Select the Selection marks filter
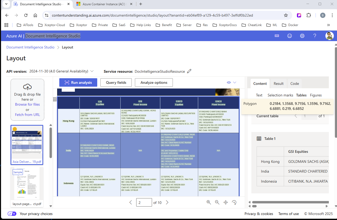Image resolution: width=337 pixels, height=220 pixels. (280, 95)
